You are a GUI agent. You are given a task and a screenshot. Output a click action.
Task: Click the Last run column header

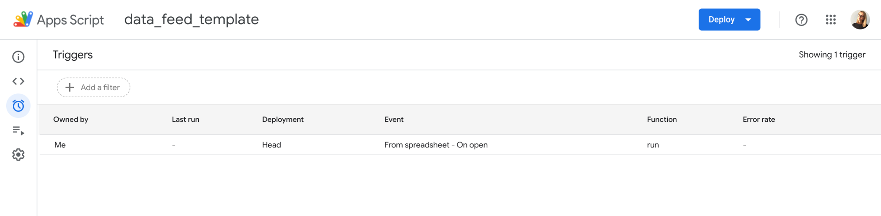(185, 120)
